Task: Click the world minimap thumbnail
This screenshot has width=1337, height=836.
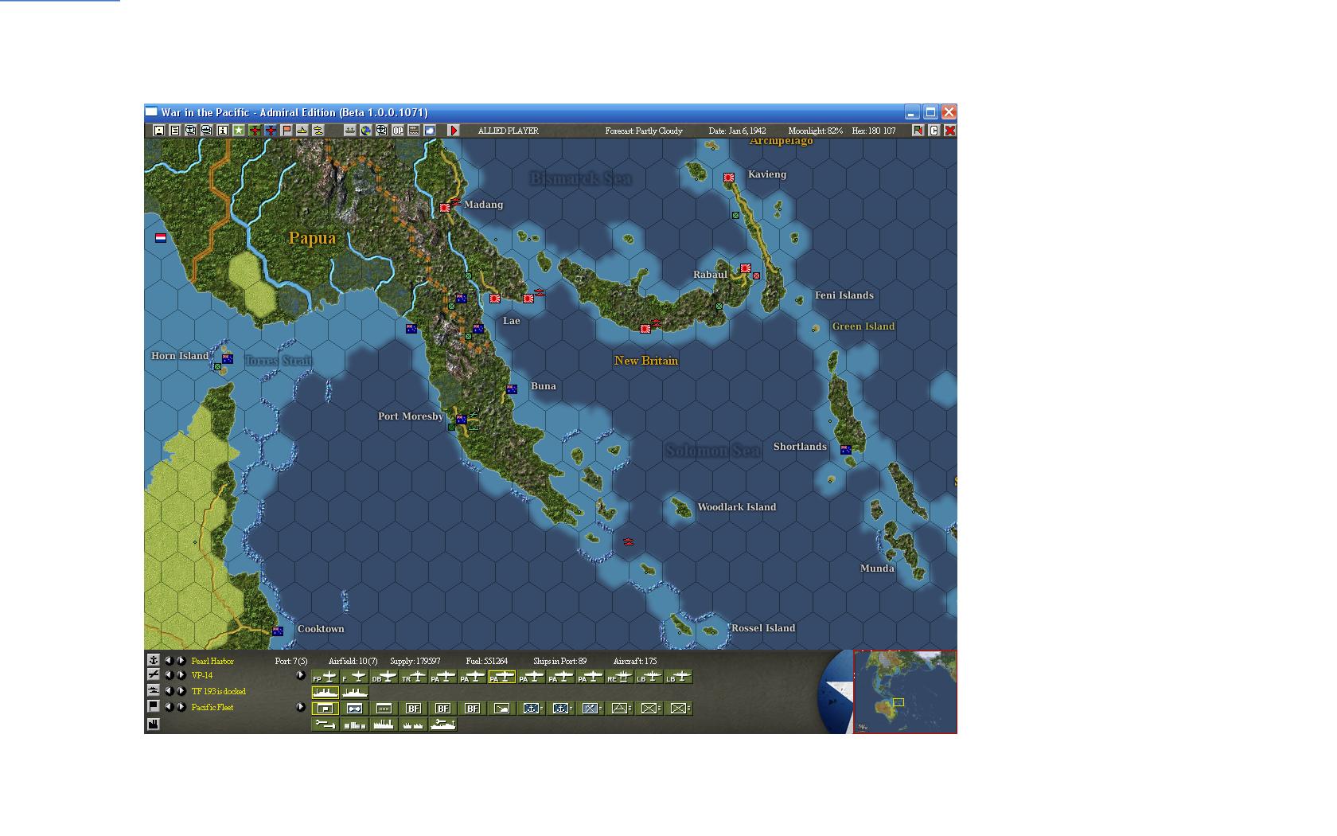Action: click(x=905, y=692)
